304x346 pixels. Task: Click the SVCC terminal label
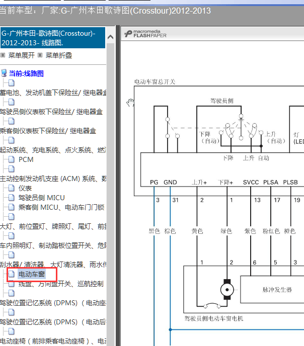[251, 182]
